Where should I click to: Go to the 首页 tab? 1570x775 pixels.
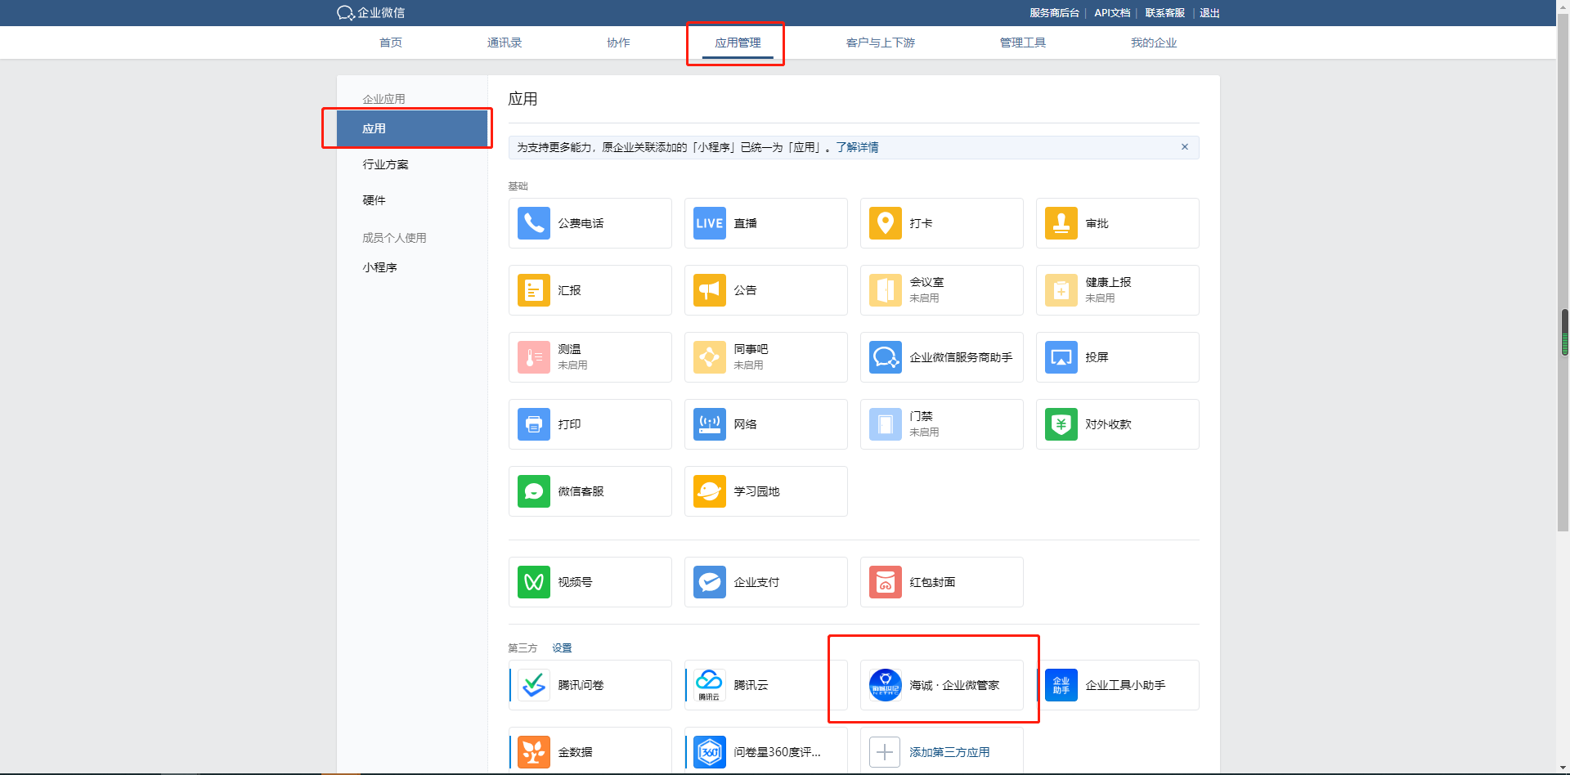391,43
